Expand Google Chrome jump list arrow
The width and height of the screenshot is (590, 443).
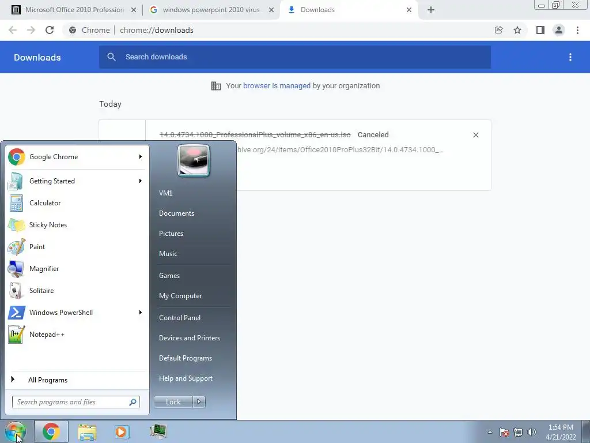point(141,157)
